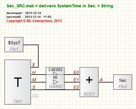
Task: Click the E0 input label of ADD1
Action: (76, 73)
